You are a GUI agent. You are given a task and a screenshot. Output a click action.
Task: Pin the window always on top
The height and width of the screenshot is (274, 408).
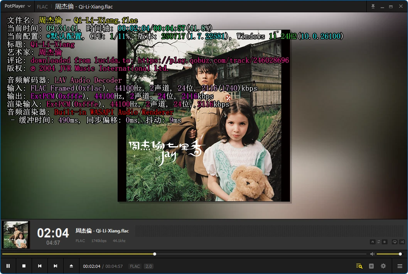pyautogui.click(x=373, y=7)
